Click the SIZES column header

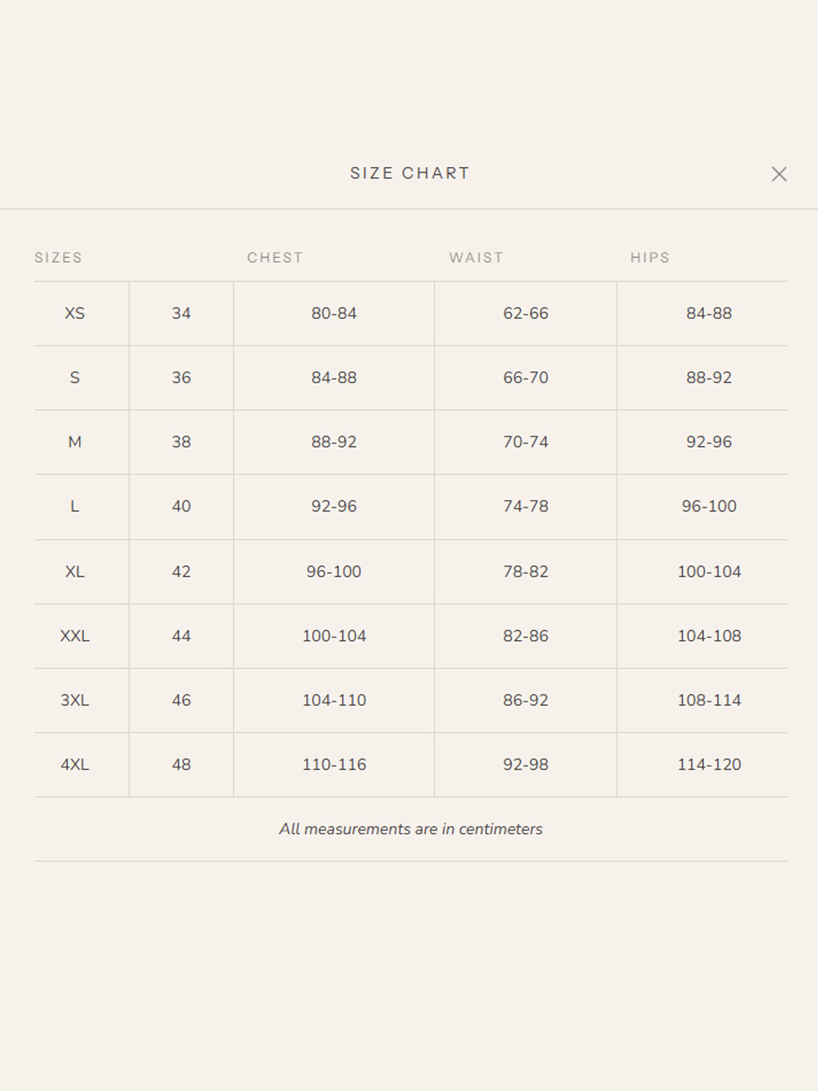[x=58, y=257]
